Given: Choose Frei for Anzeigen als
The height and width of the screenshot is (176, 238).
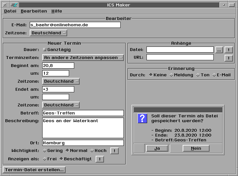Looking at the screenshot, I should click(x=45, y=159).
